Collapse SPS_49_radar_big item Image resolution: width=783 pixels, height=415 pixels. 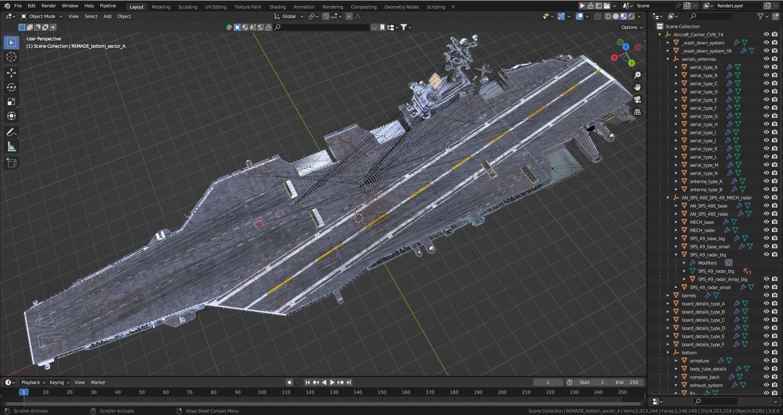[x=676, y=255]
